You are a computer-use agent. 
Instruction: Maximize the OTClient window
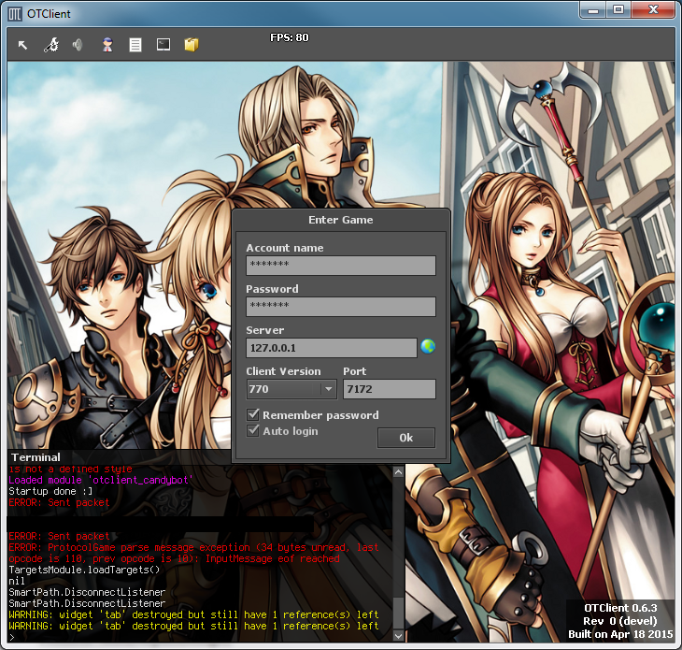tap(618, 9)
